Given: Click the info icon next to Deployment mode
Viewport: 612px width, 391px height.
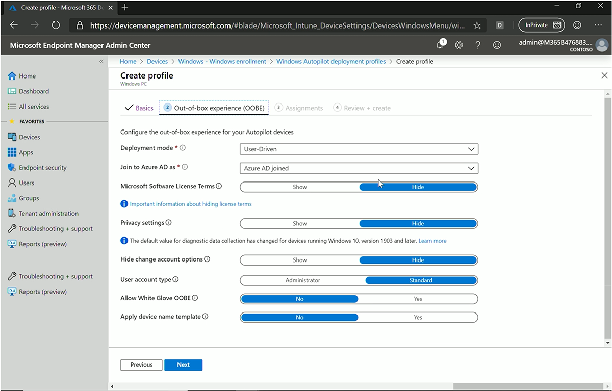Looking at the screenshot, I should [183, 148].
